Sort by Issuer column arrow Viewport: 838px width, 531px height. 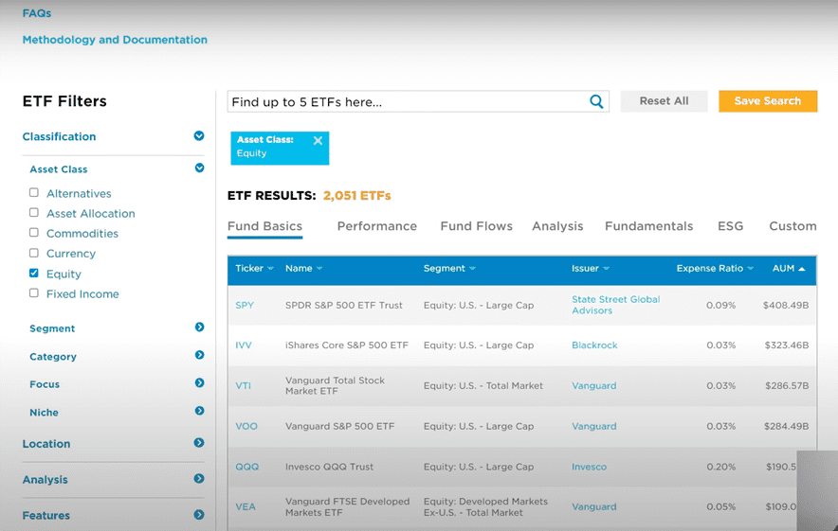[607, 269]
